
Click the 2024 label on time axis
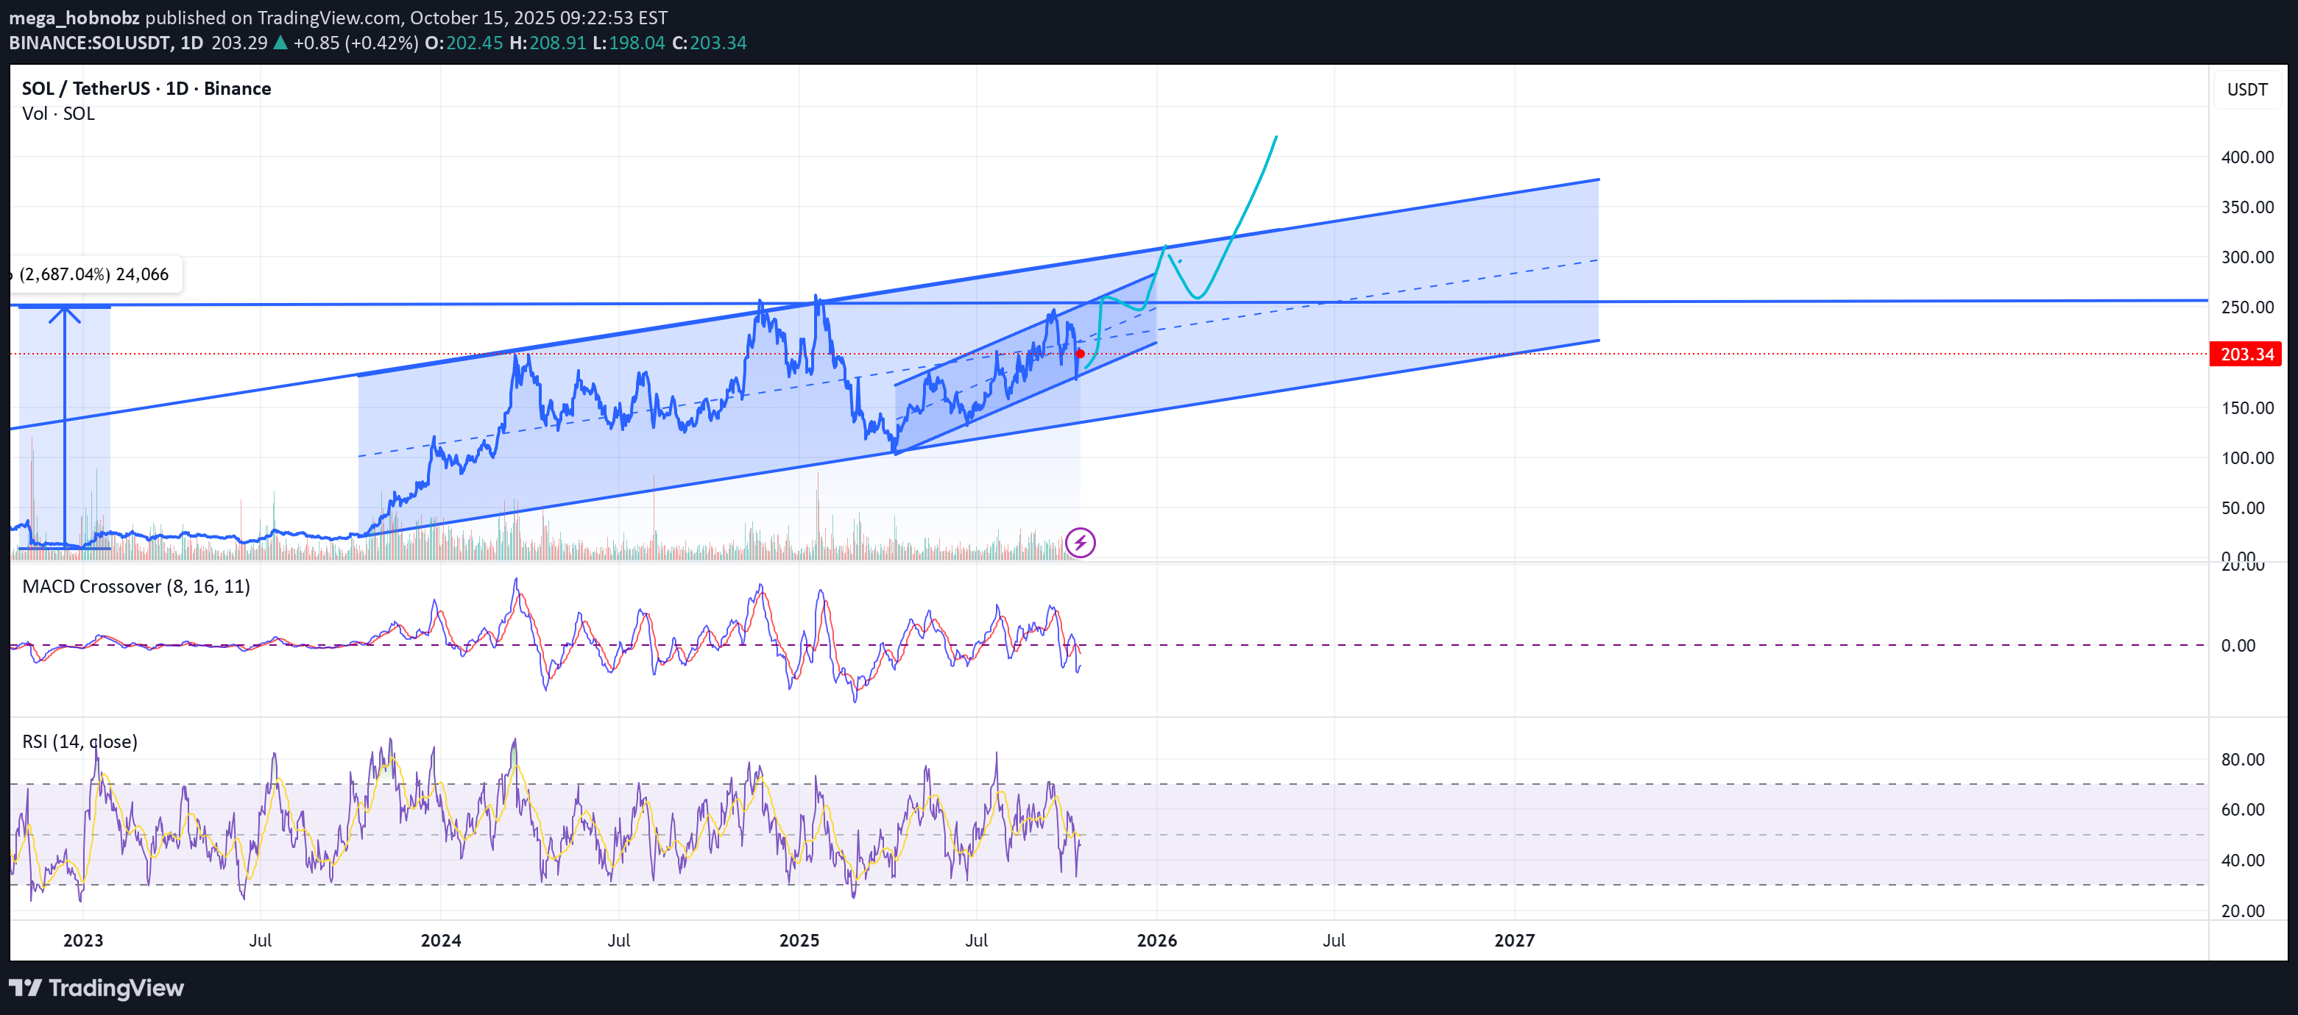click(441, 940)
